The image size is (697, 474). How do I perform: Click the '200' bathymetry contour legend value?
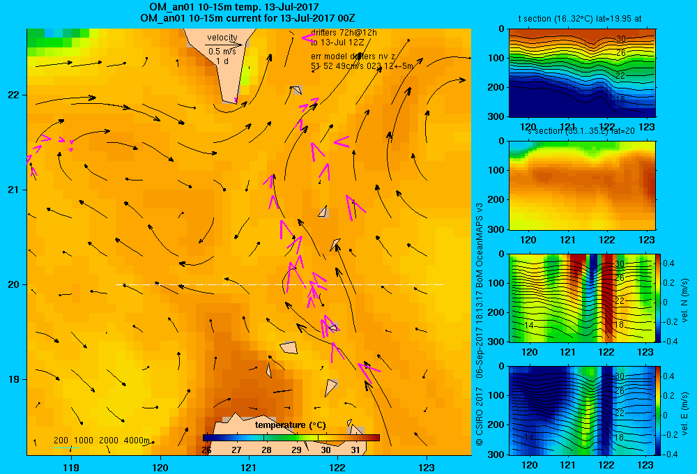[x=61, y=441]
